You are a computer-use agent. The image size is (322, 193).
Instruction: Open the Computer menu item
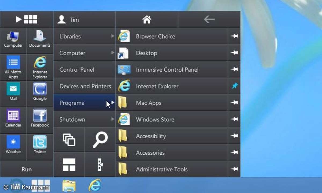pyautogui.click(x=84, y=53)
